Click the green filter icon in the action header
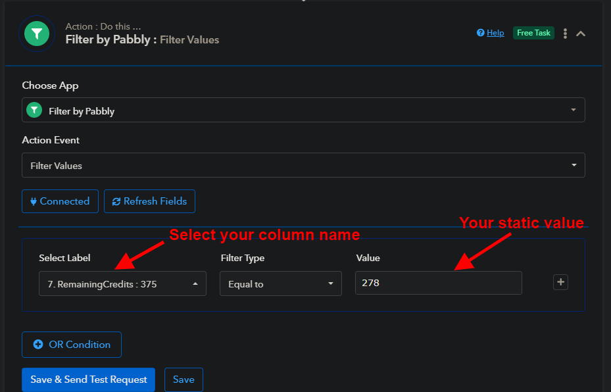The image size is (611, 392). [x=37, y=34]
